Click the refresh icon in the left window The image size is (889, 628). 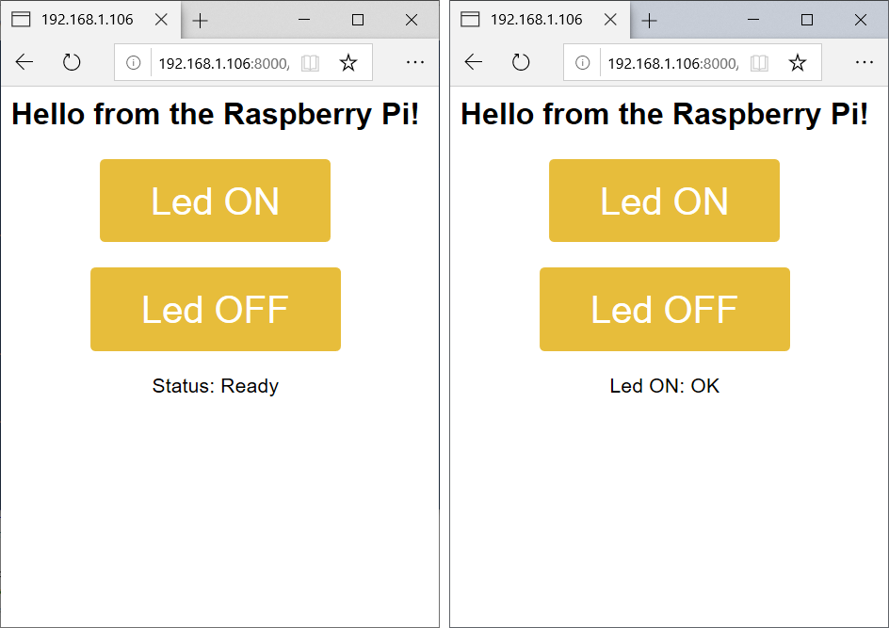(72, 61)
